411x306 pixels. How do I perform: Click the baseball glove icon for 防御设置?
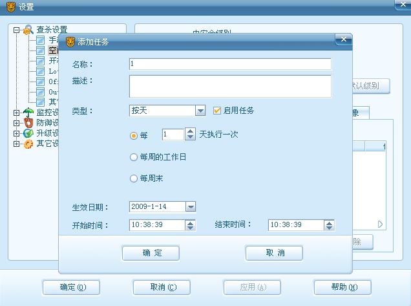28,123
